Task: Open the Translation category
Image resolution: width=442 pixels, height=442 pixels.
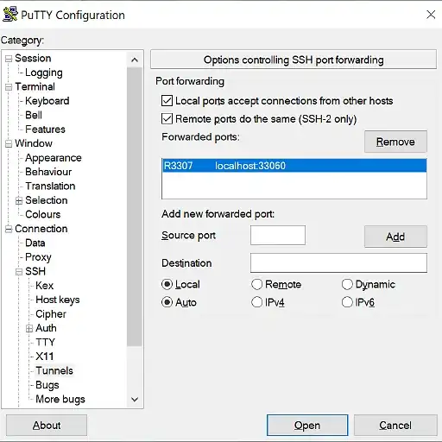Action: click(50, 186)
